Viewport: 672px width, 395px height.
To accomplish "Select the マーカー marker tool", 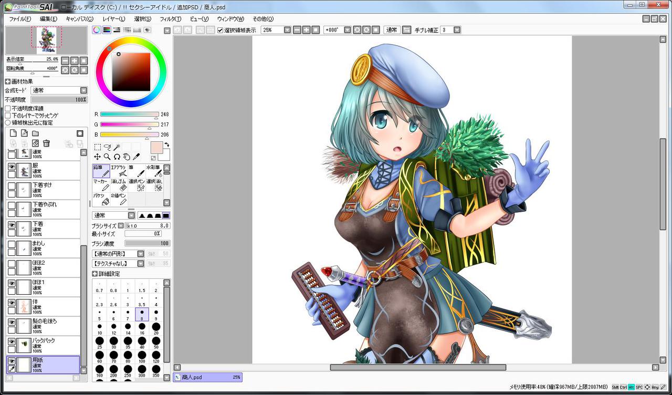I will pos(101,184).
